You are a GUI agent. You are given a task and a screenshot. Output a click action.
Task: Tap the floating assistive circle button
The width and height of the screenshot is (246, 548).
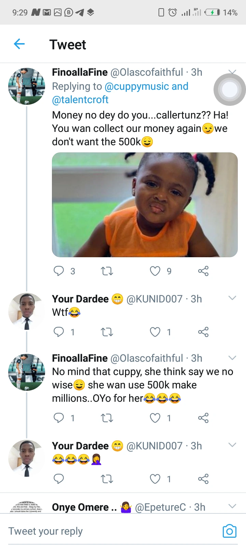230,90
